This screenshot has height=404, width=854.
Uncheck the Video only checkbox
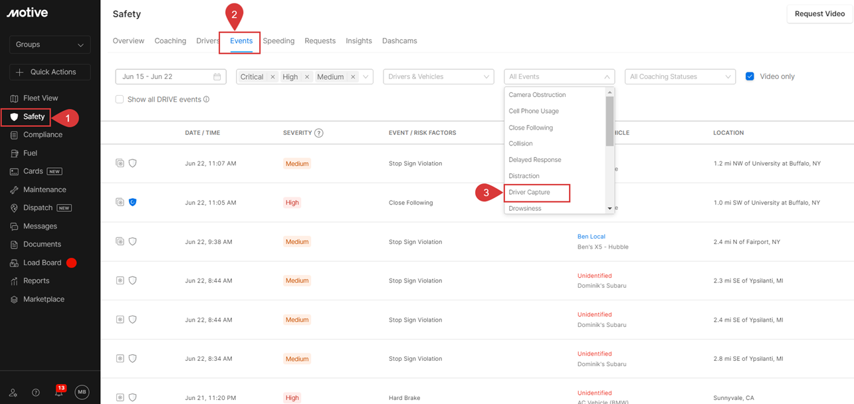750,76
